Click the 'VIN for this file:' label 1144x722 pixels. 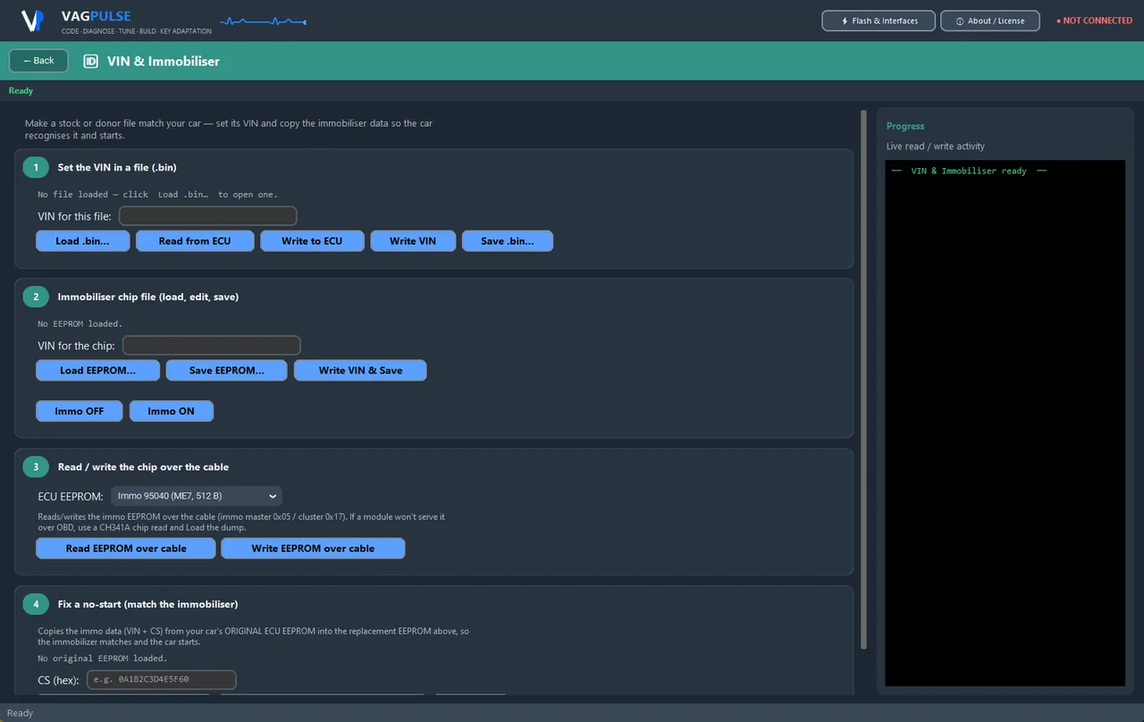(x=75, y=216)
